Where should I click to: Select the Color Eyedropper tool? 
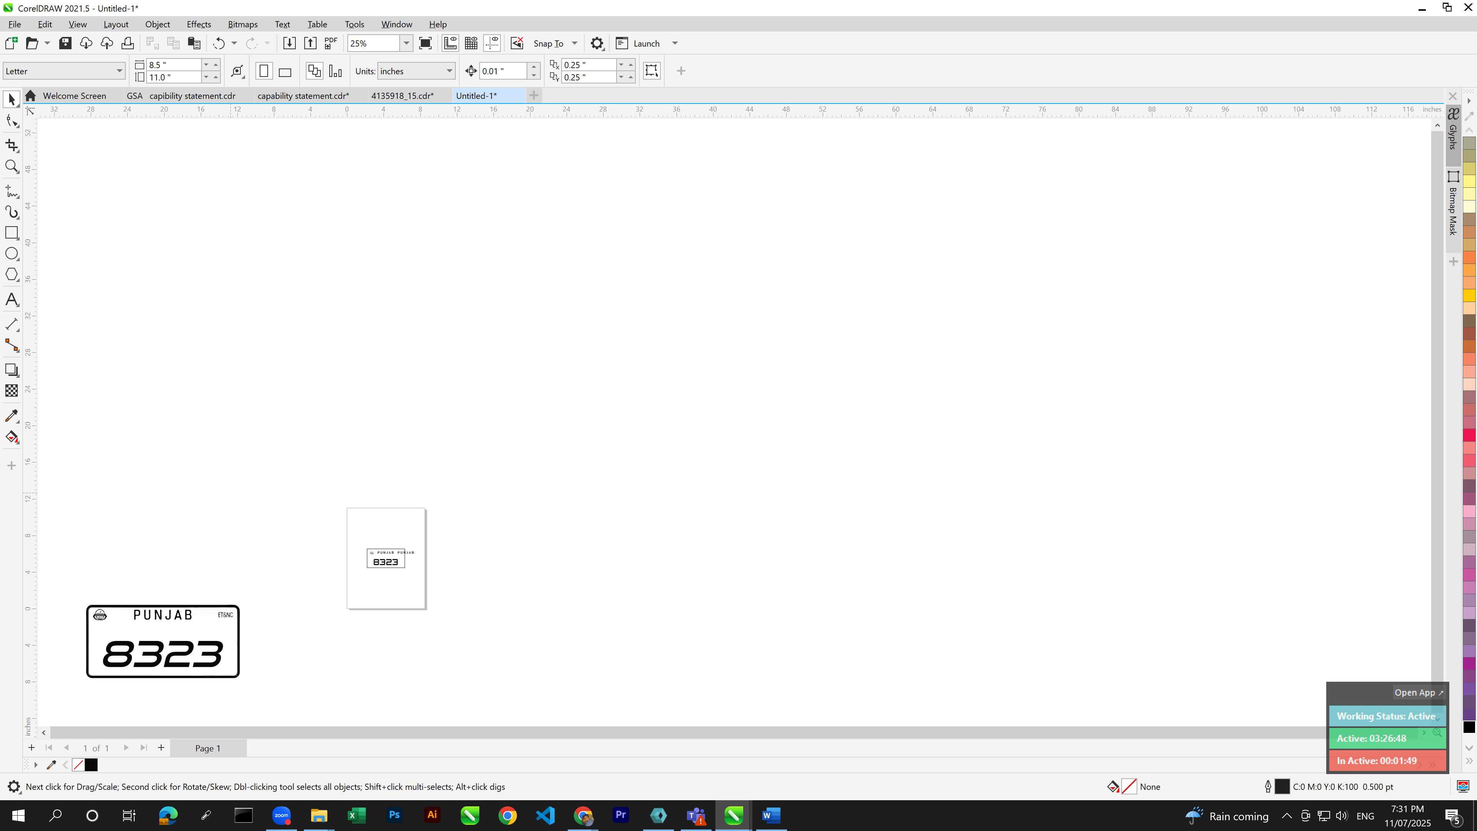pos(12,415)
